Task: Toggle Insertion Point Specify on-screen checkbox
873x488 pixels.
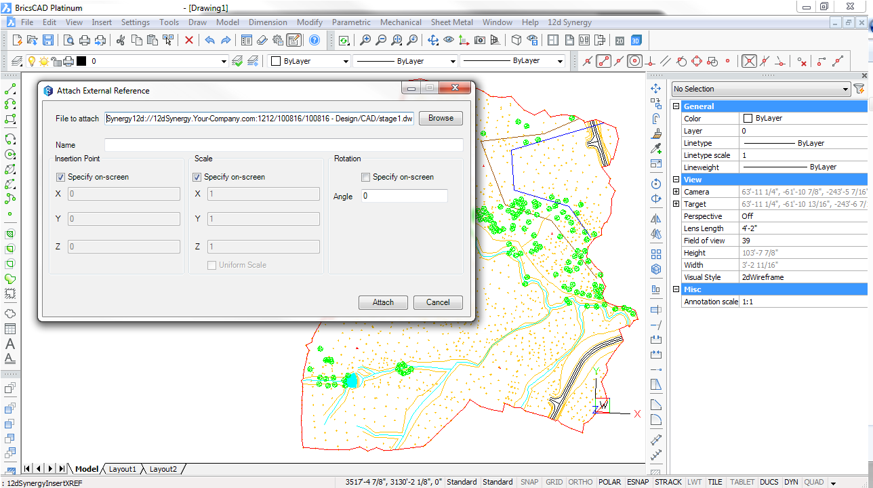Action: (x=61, y=177)
